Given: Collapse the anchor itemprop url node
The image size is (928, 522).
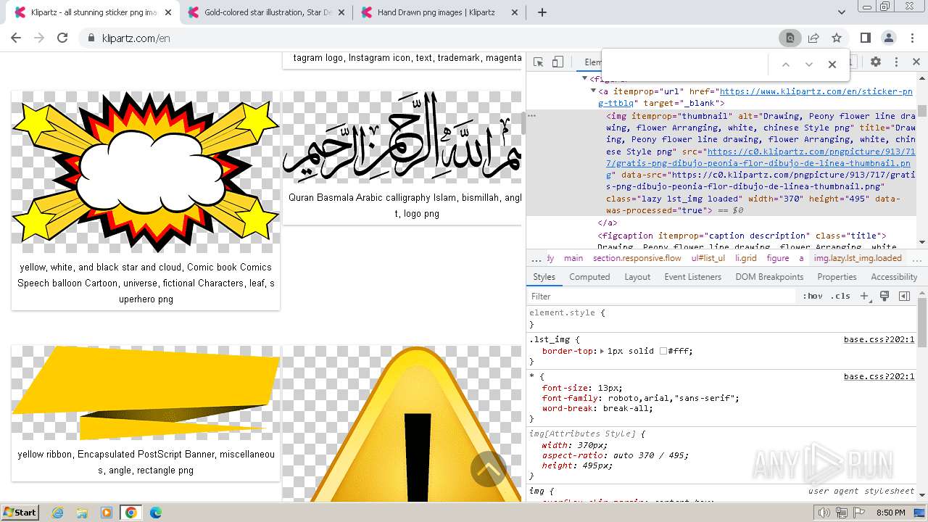Looking at the screenshot, I should (593, 91).
